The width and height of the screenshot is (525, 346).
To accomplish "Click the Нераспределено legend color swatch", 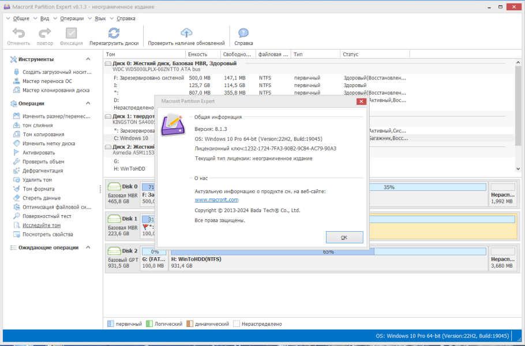I will tap(237, 324).
